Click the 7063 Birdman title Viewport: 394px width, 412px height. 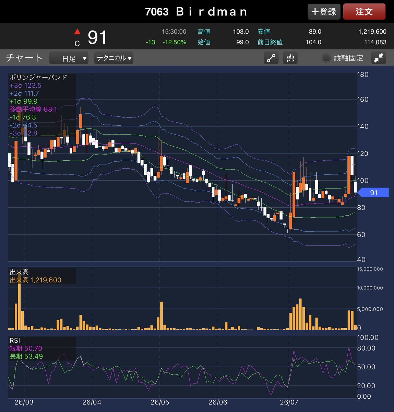click(196, 12)
